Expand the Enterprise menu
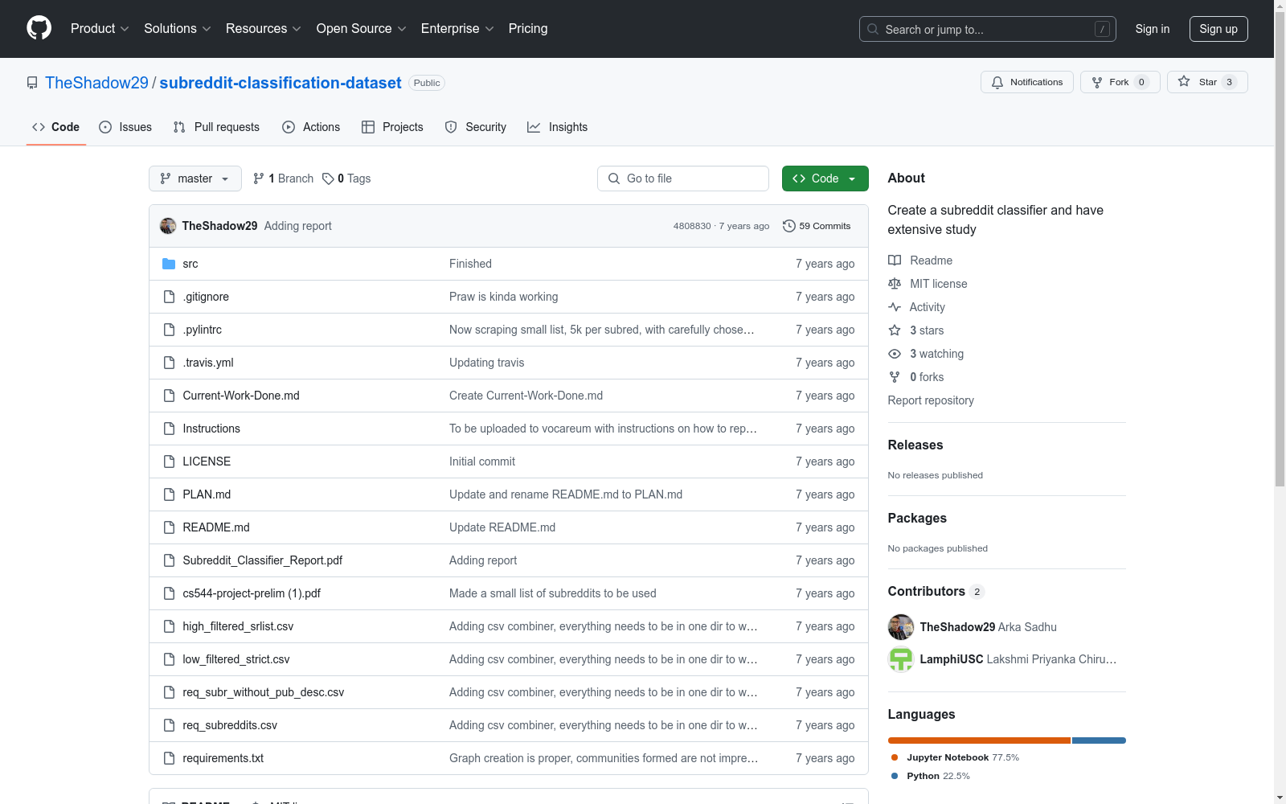This screenshot has width=1286, height=804. tap(457, 29)
